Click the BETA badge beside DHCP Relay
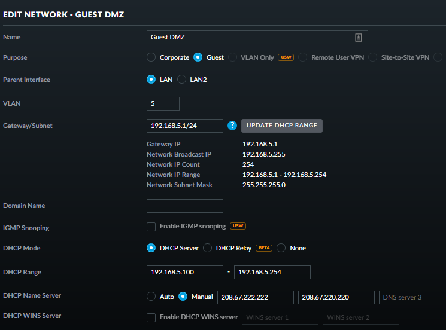446x330 pixels. tap(263, 248)
